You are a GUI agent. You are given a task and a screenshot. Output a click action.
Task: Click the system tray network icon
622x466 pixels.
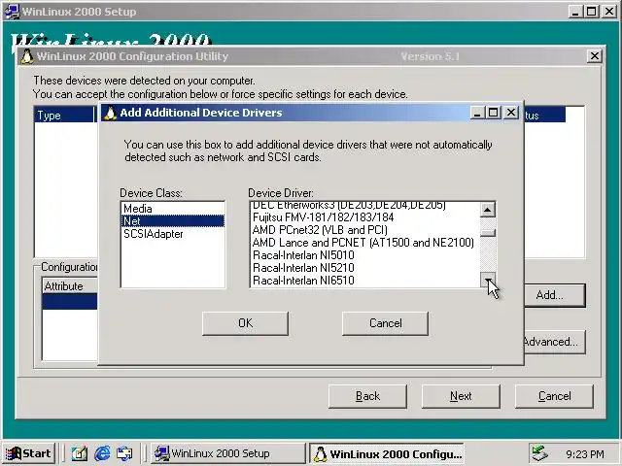click(x=540, y=453)
